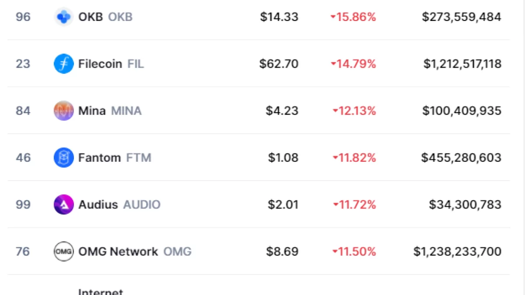Click Audius's -11.72% change value
Image resolution: width=525 pixels, height=295 pixels.
coord(354,205)
